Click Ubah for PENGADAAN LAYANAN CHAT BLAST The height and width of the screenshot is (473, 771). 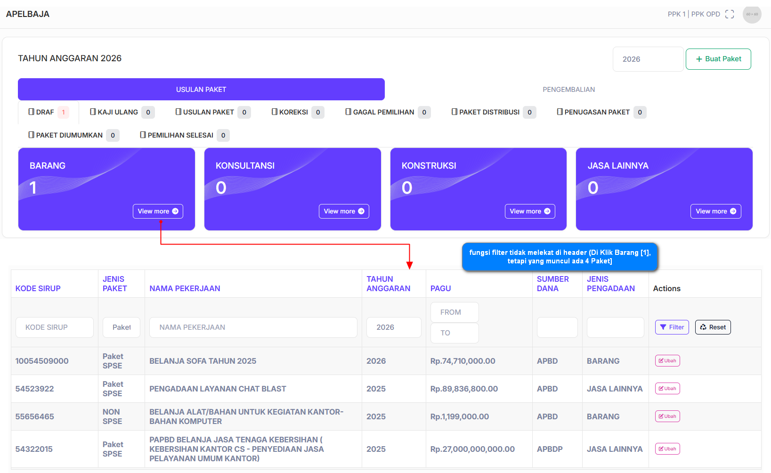point(667,388)
